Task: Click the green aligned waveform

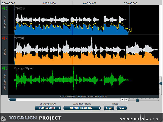Action: pyautogui.click(x=73, y=80)
